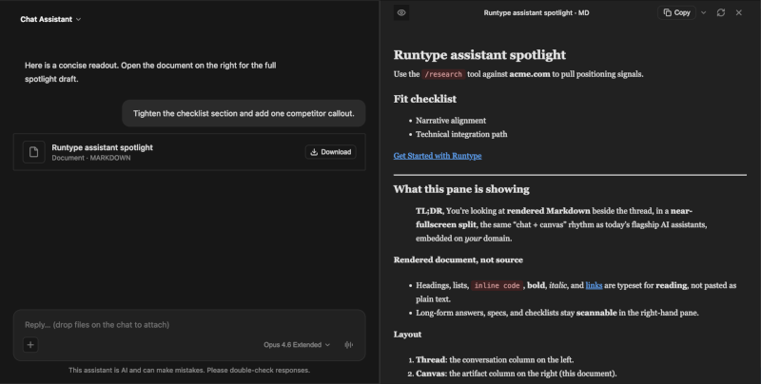Select the 'Thread' list item
The image size is (761, 384).
pyautogui.click(x=495, y=359)
